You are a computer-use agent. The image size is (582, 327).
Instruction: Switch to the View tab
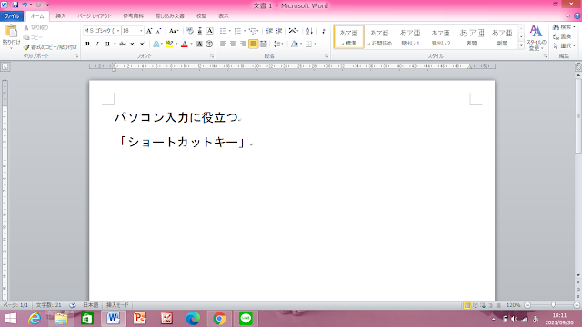(x=224, y=16)
